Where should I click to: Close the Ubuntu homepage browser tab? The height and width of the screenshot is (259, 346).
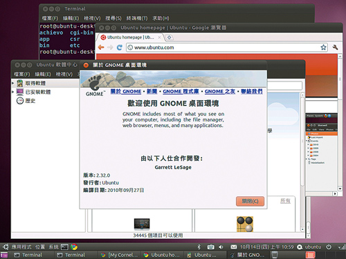tap(159, 37)
